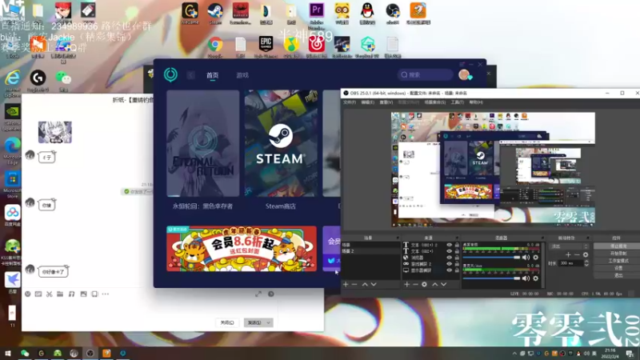Move selected scene up with the chevron in OBS
Screen dimensions: 640x360
pos(365,284)
